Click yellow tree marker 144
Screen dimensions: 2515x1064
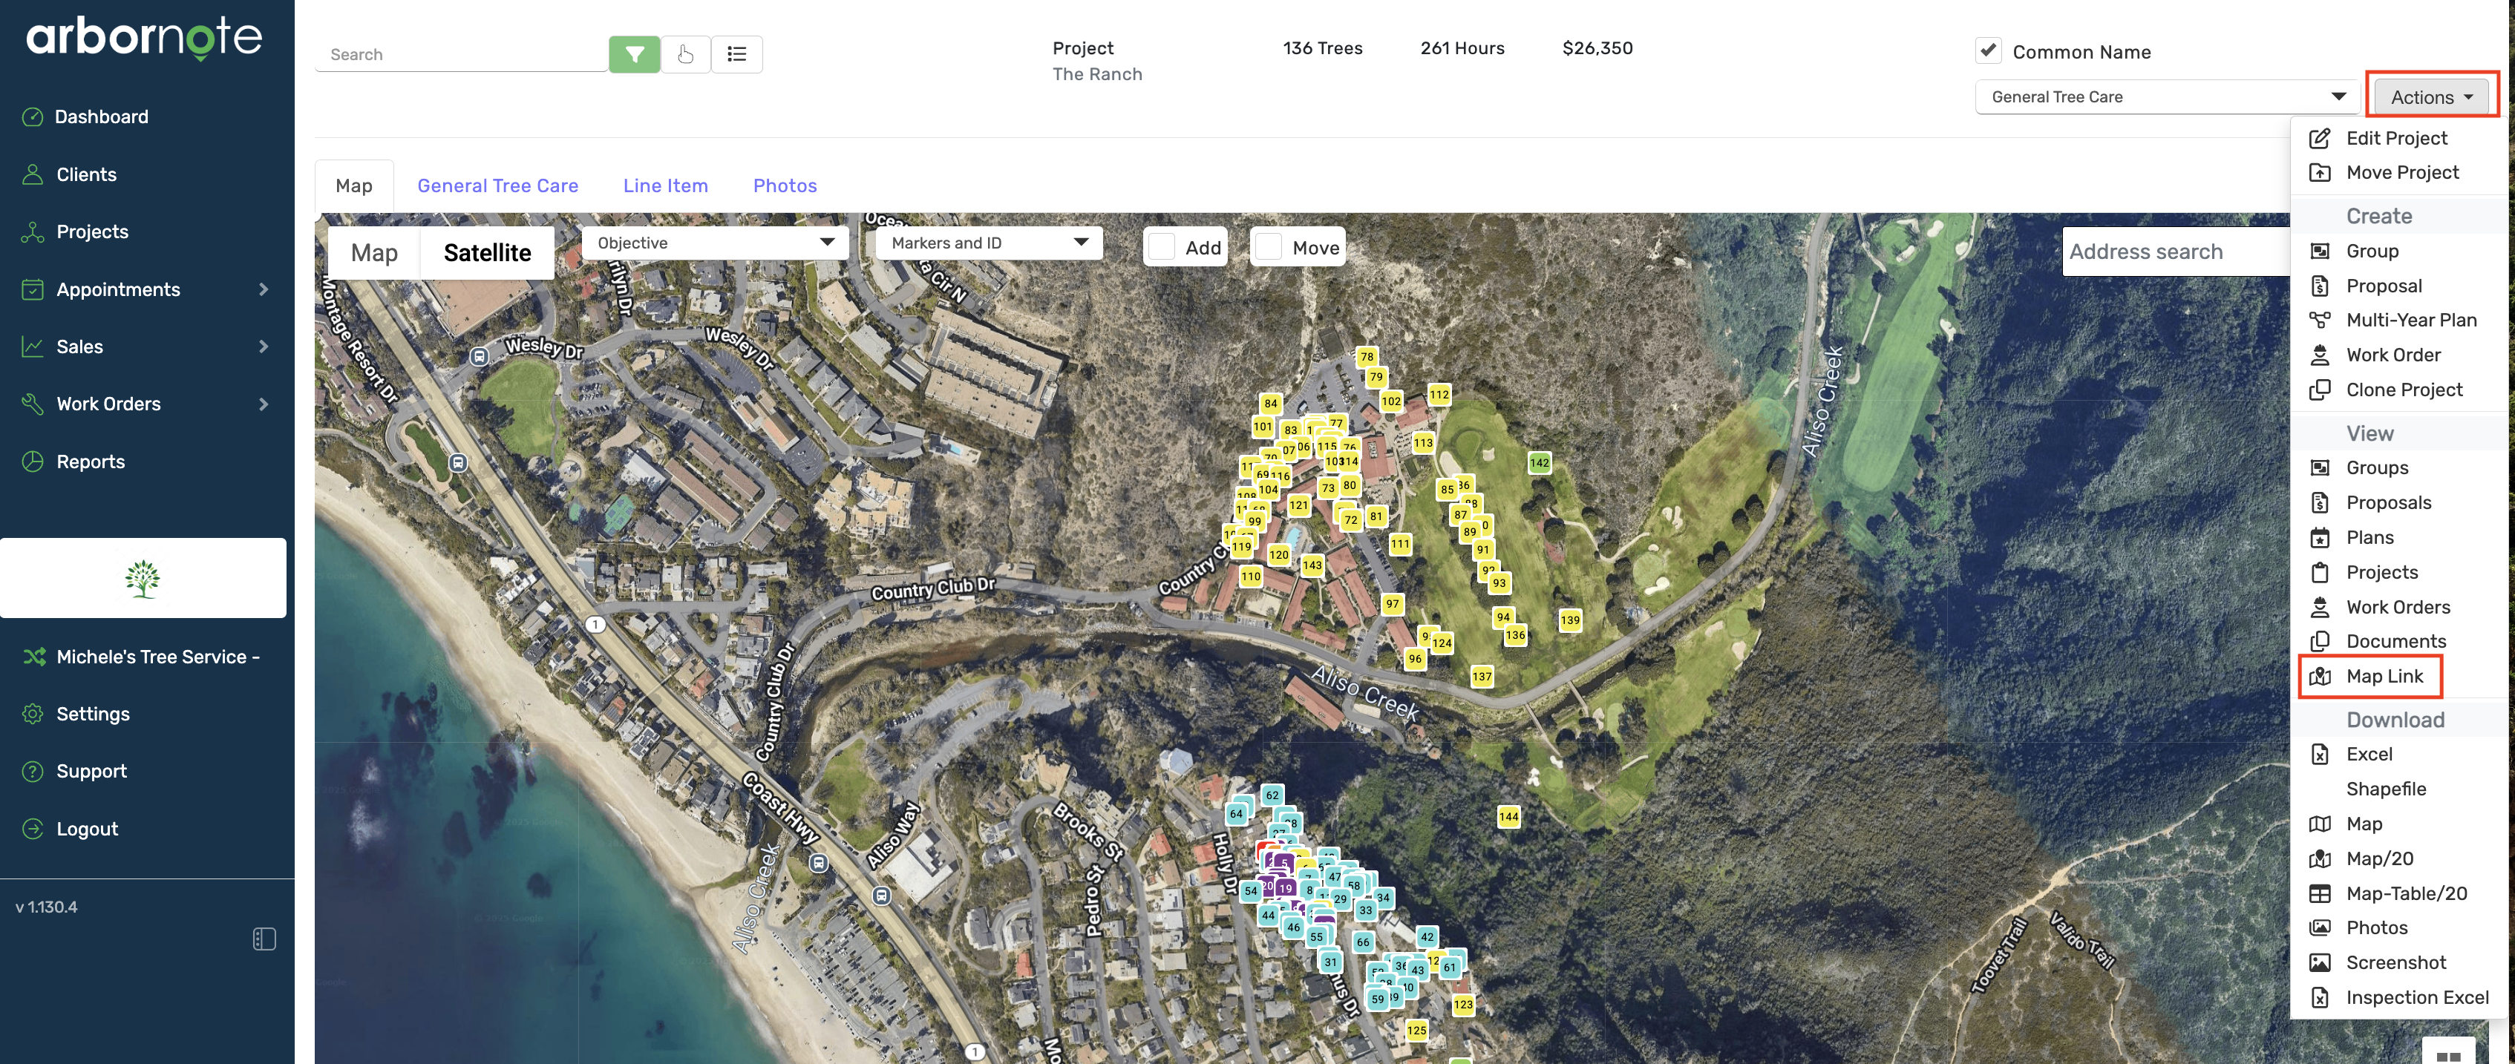click(x=1508, y=816)
